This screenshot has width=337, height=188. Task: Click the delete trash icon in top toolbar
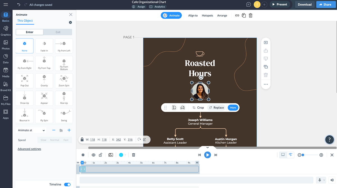(251, 15)
